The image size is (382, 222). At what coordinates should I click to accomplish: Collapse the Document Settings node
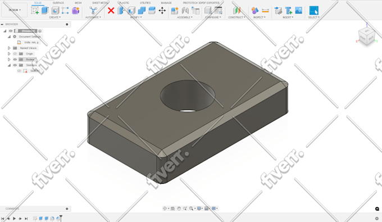coord(9,37)
